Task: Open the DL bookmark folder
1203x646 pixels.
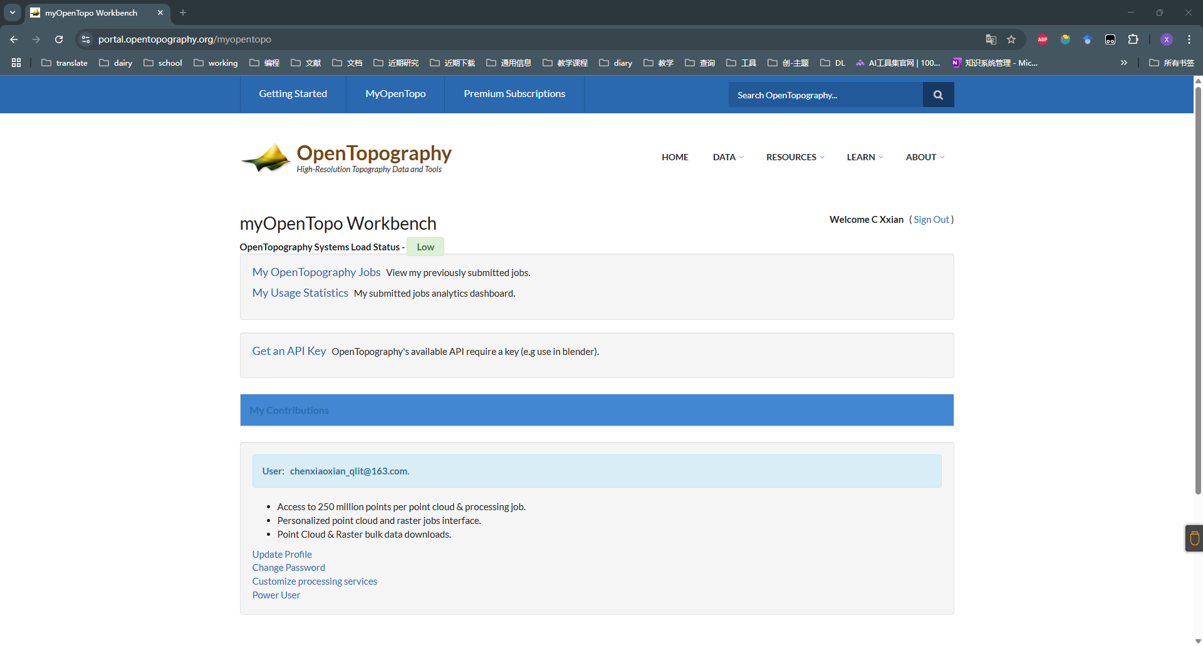Action: (833, 63)
